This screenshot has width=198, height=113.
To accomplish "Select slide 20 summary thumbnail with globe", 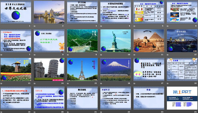I will coord(49,98).
